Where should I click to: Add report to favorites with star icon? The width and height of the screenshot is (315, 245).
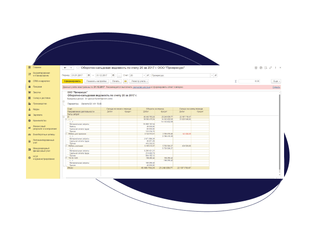pyautogui.click(x=77, y=67)
